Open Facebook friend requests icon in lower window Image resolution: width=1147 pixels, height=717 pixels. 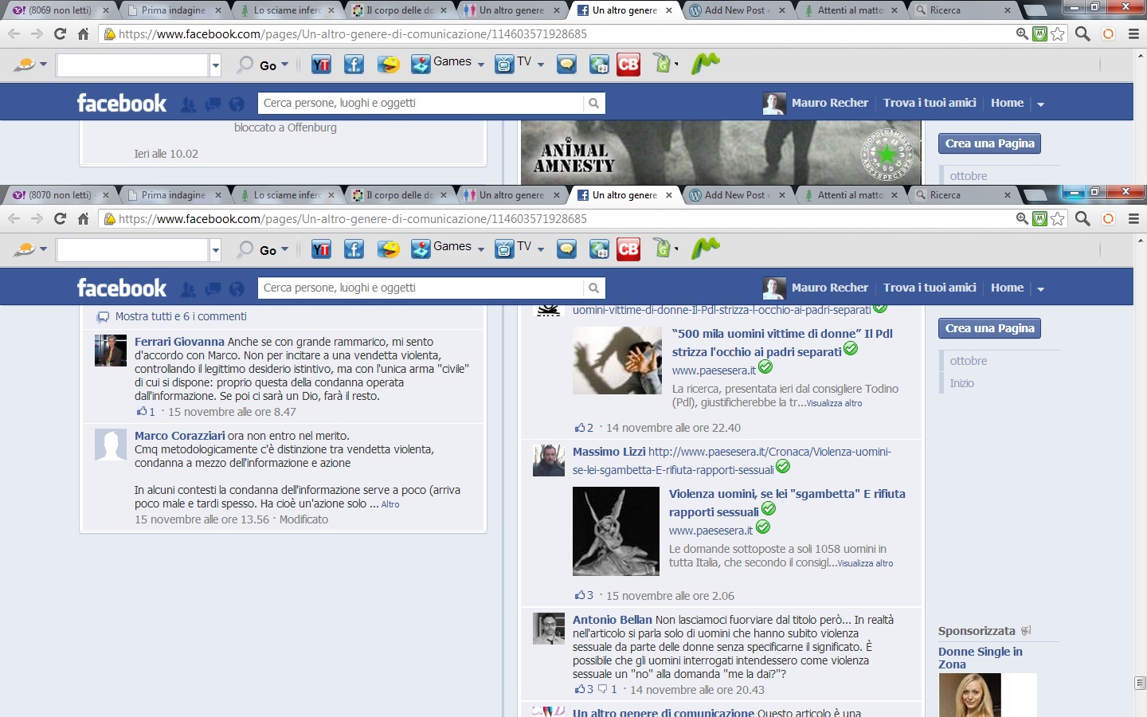click(x=188, y=289)
